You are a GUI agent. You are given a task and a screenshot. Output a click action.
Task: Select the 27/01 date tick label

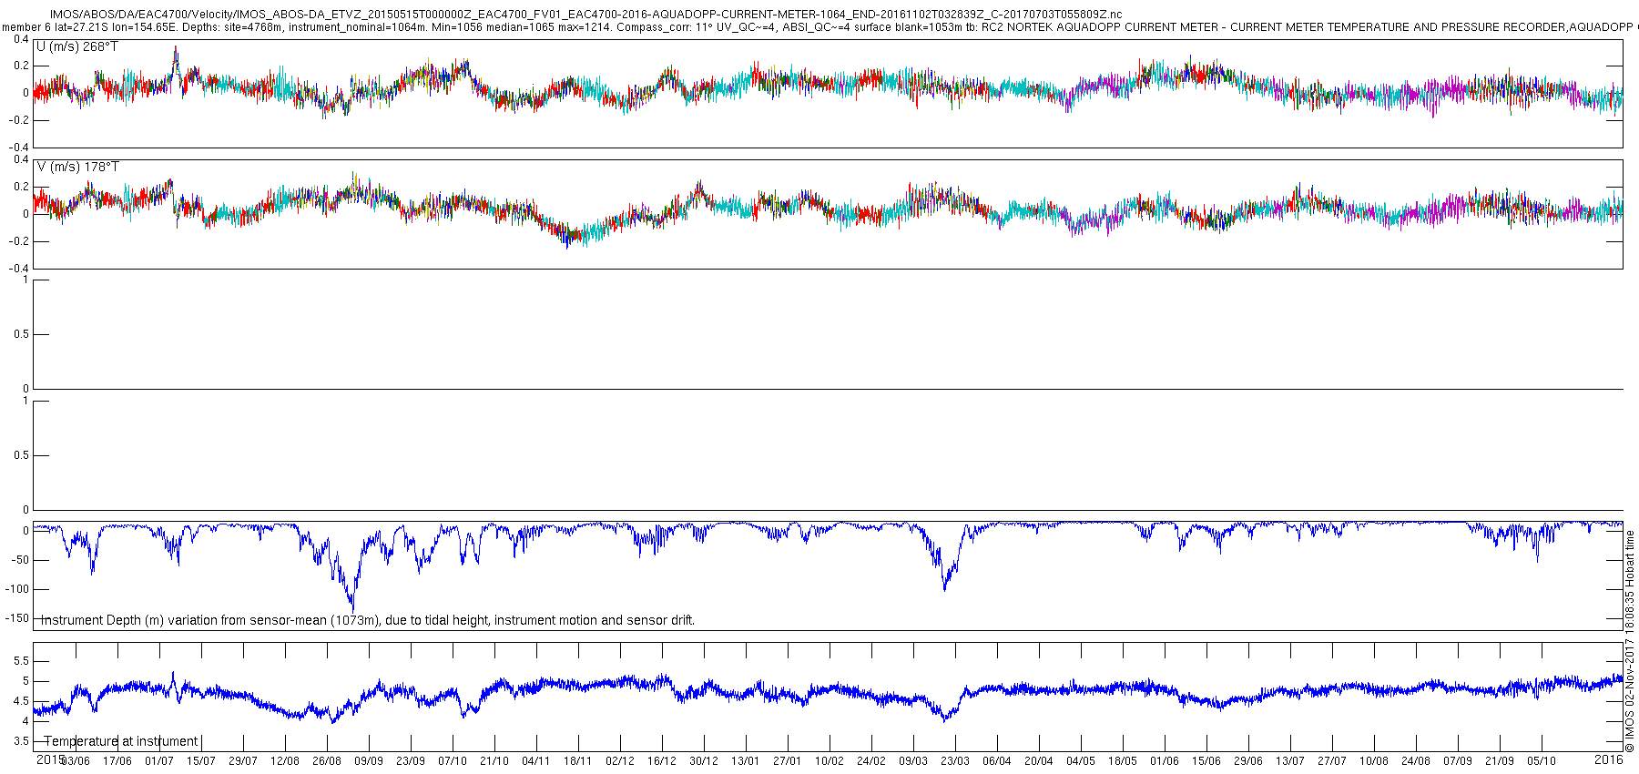[x=788, y=761]
